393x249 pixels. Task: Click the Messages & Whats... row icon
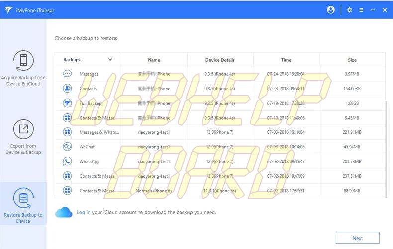pyautogui.click(x=67, y=132)
